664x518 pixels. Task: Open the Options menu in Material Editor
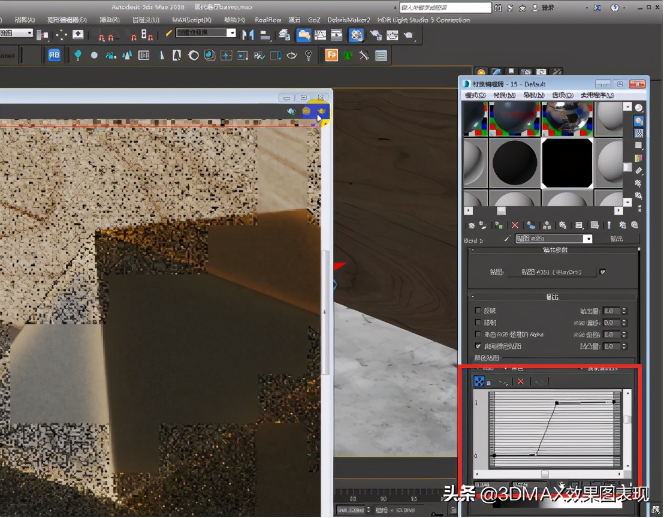coord(562,95)
